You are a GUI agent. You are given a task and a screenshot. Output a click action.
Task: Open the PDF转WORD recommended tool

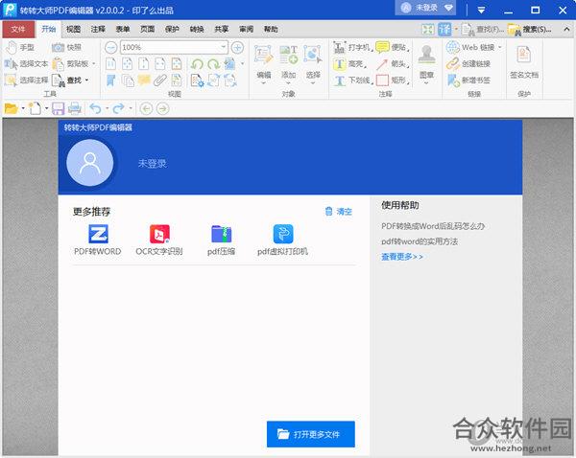click(x=98, y=240)
